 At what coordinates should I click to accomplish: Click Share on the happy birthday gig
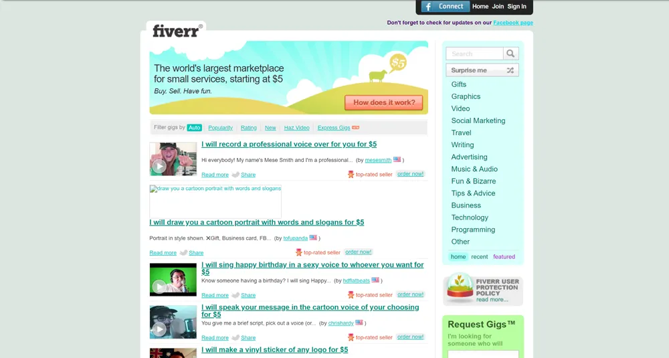tap(248, 295)
